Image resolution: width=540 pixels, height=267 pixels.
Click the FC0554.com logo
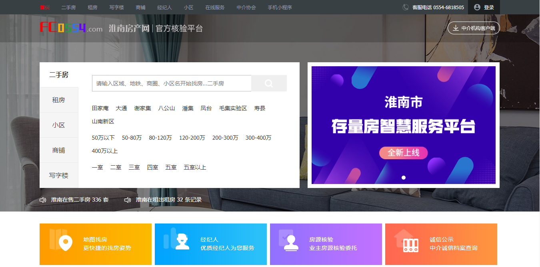(x=71, y=28)
